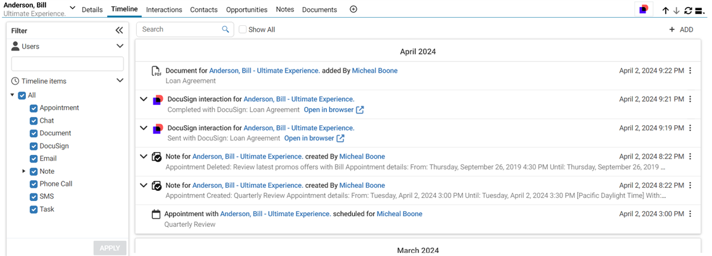The width and height of the screenshot is (712, 256).
Task: Open the layout options icon at top right
Action: coord(700,10)
